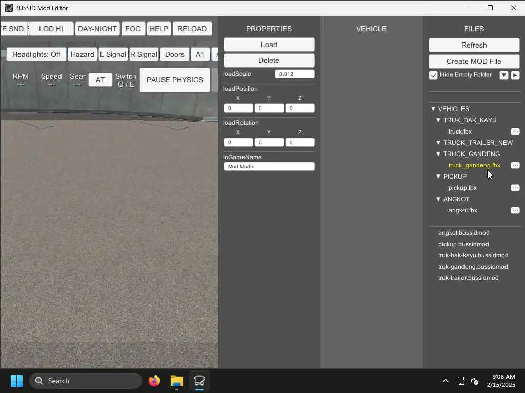Toggle DAY-NIGHT mode

97,29
